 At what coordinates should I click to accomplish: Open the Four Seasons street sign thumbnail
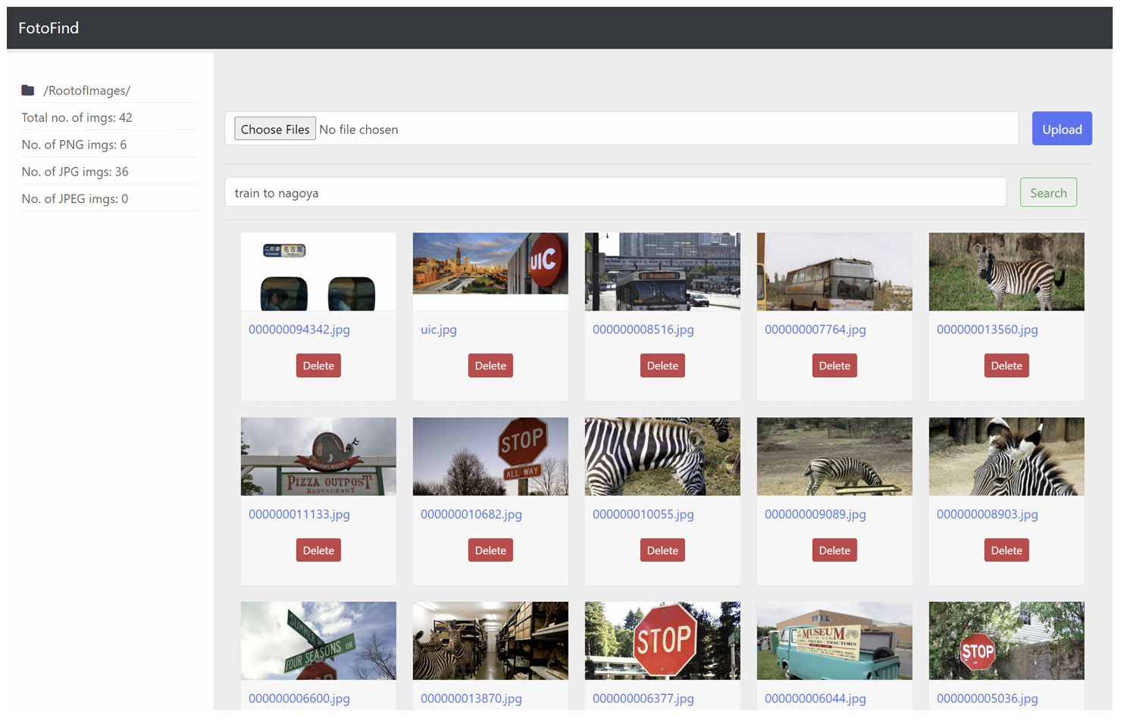tap(318, 640)
